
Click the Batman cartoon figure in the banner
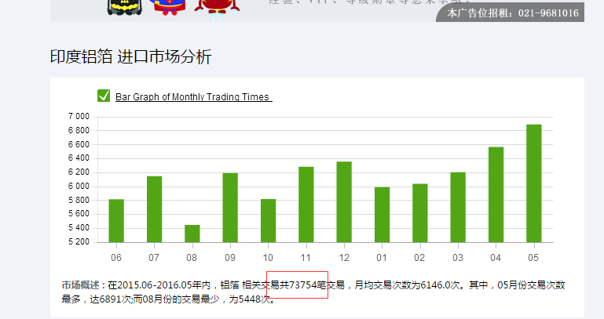(x=124, y=7)
